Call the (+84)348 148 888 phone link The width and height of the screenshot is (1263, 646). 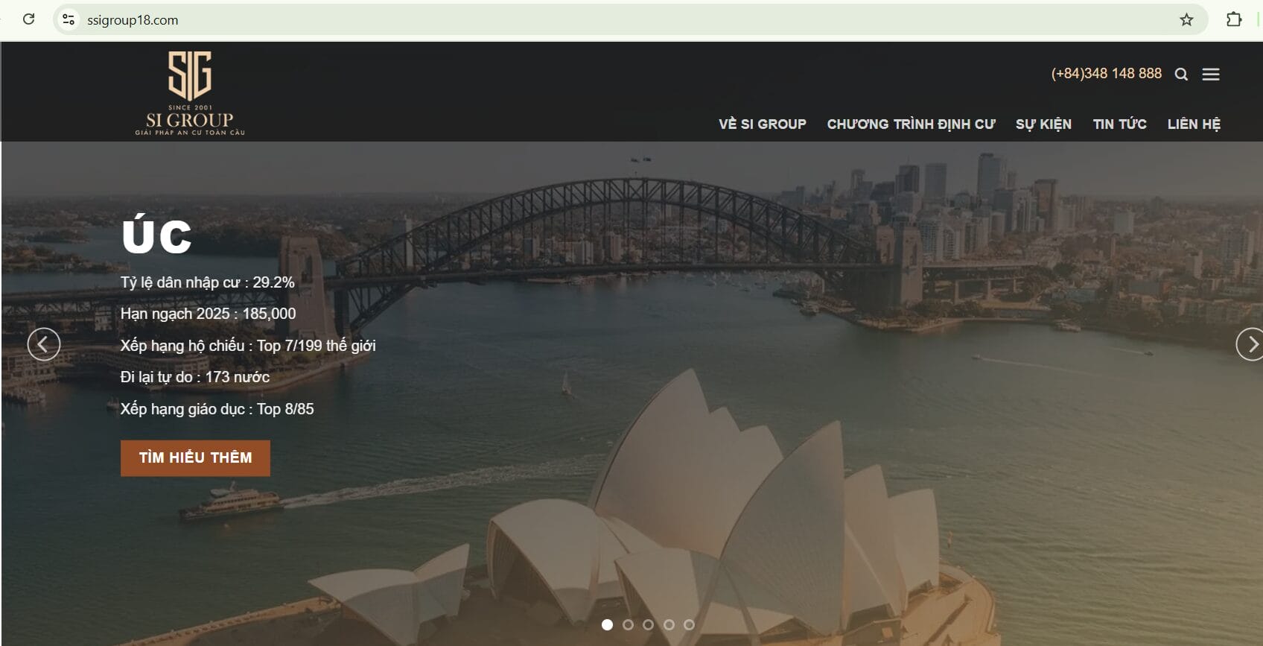pyautogui.click(x=1106, y=73)
